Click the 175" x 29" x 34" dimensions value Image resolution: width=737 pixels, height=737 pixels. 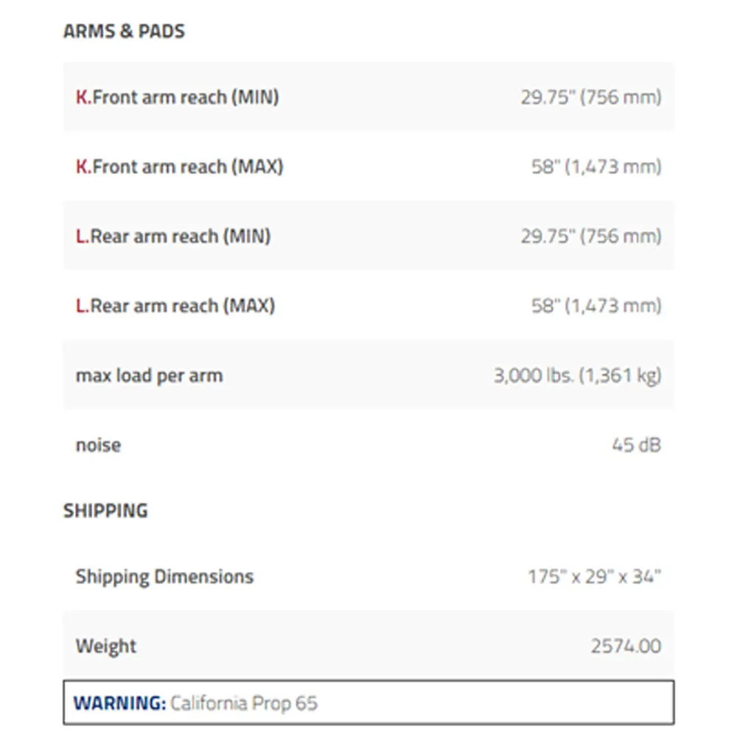[595, 577]
